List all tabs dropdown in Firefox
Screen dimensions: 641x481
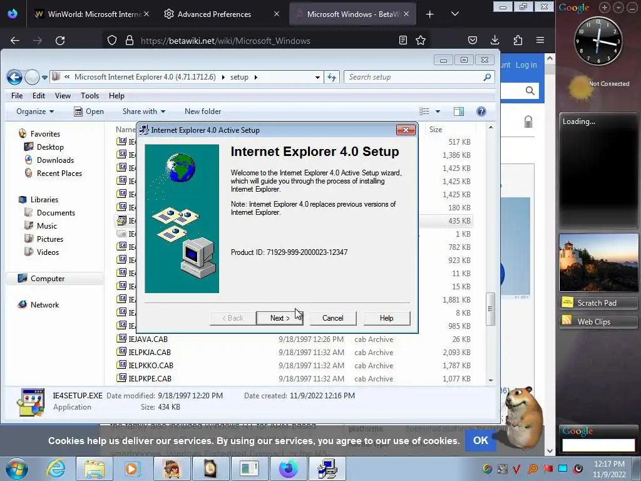(x=455, y=14)
